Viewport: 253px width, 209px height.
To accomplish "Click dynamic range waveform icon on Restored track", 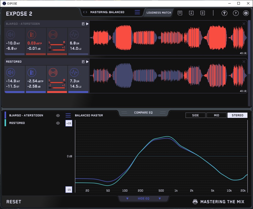I will tap(74, 72).
